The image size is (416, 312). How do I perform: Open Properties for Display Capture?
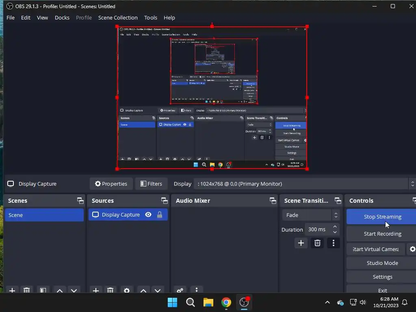[x=111, y=184]
